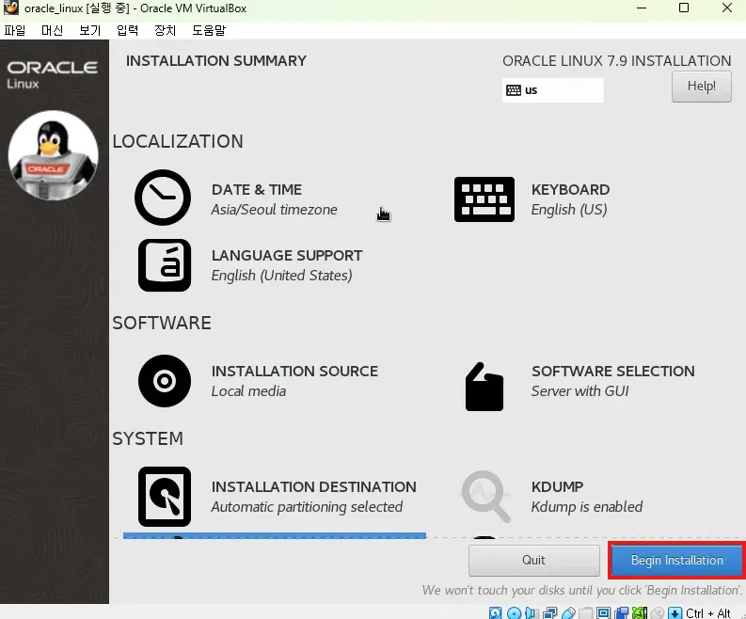This screenshot has height=619, width=746.
Task: Click the VirtualBox title bar app icon
Action: pyautogui.click(x=10, y=8)
